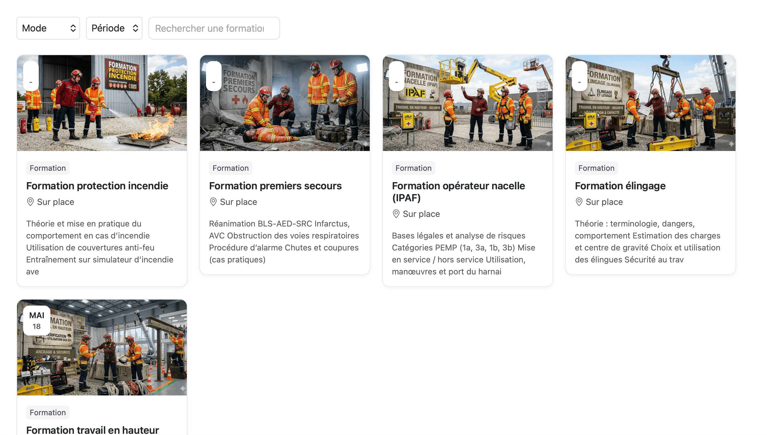
Task: Open the Mode dropdown filter
Action: 48,28
